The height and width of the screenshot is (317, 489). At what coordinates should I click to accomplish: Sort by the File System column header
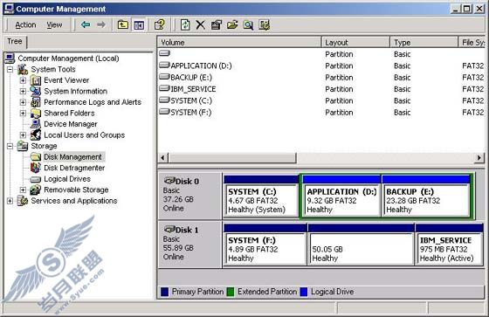472,43
